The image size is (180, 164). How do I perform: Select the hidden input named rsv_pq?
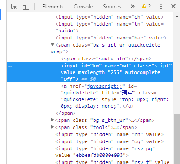click(105, 152)
